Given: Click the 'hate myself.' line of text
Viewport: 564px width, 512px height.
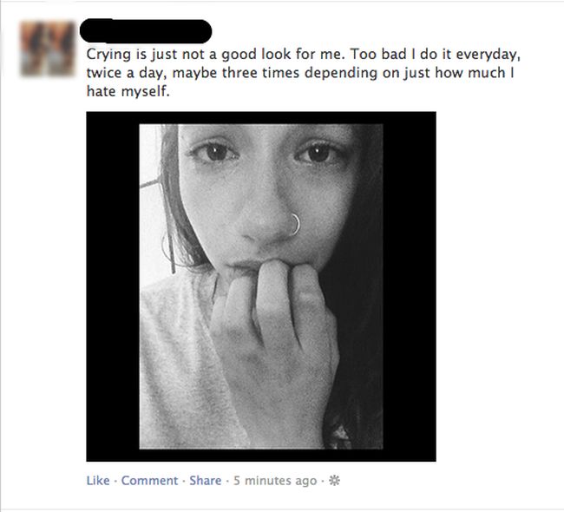Looking at the screenshot, I should pos(128,91).
